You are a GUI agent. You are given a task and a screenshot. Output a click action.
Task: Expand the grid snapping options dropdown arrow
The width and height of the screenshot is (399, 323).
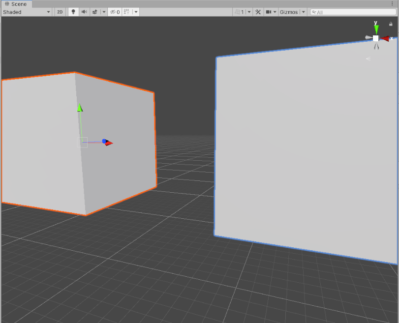click(x=136, y=12)
